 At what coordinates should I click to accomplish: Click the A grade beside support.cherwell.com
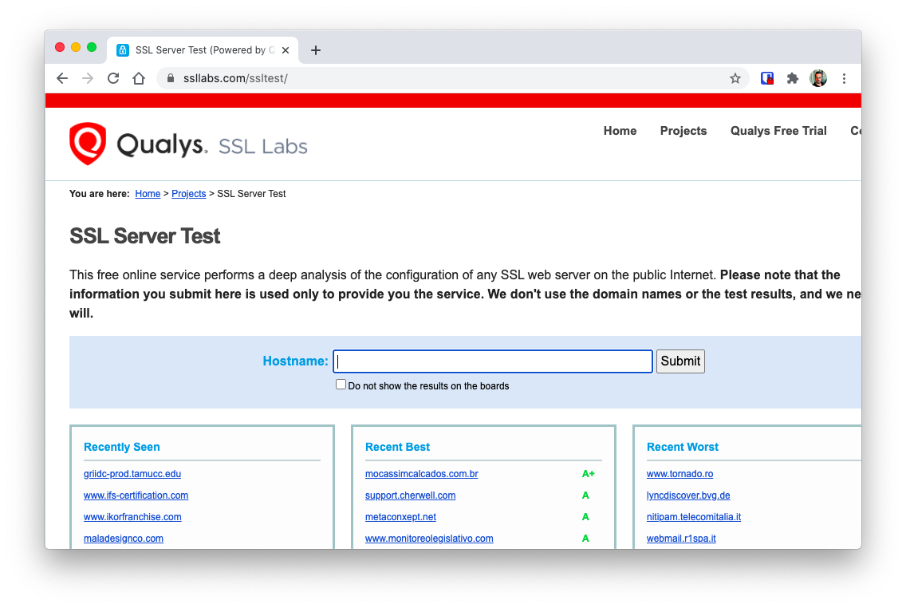[x=585, y=495]
